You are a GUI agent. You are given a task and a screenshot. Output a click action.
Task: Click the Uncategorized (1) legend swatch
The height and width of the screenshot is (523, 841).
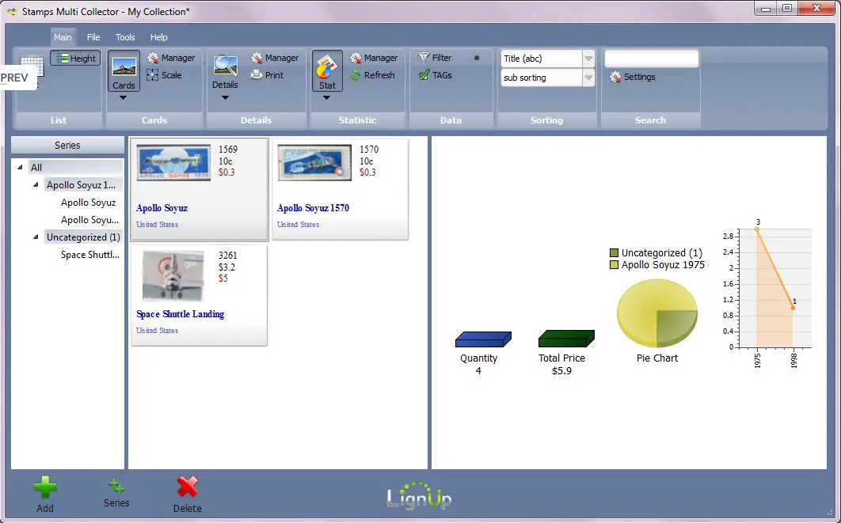click(x=615, y=253)
